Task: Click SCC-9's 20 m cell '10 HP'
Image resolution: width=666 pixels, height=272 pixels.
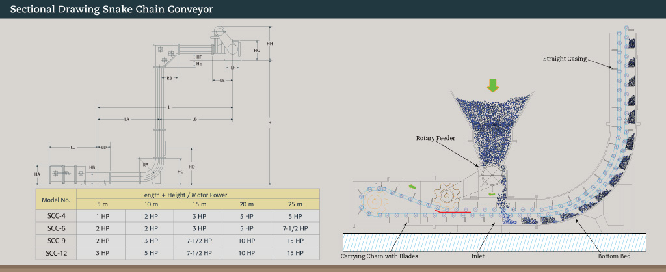Action: (x=246, y=241)
